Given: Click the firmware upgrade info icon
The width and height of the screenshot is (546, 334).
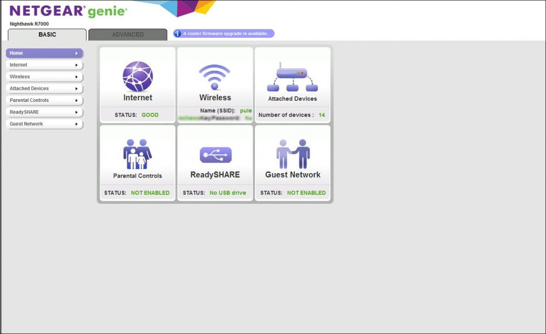Looking at the screenshot, I should pyautogui.click(x=178, y=33).
